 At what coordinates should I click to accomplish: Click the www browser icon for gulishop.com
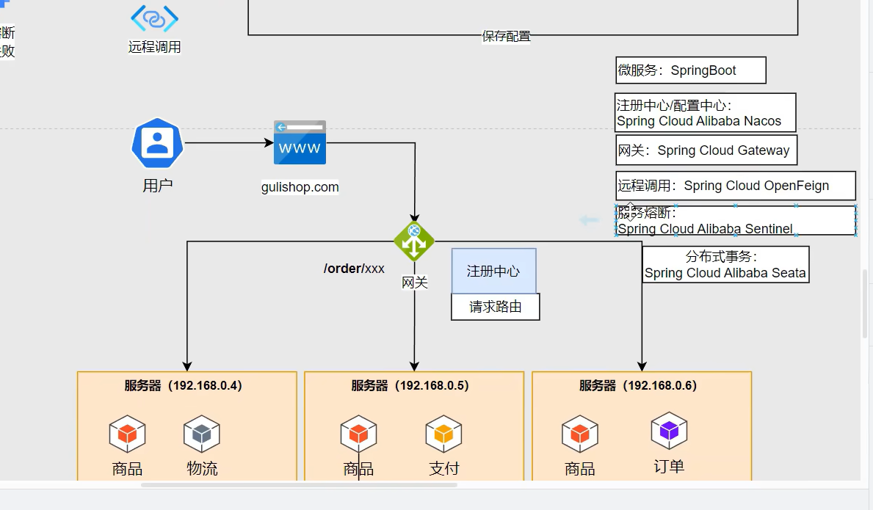tap(300, 142)
